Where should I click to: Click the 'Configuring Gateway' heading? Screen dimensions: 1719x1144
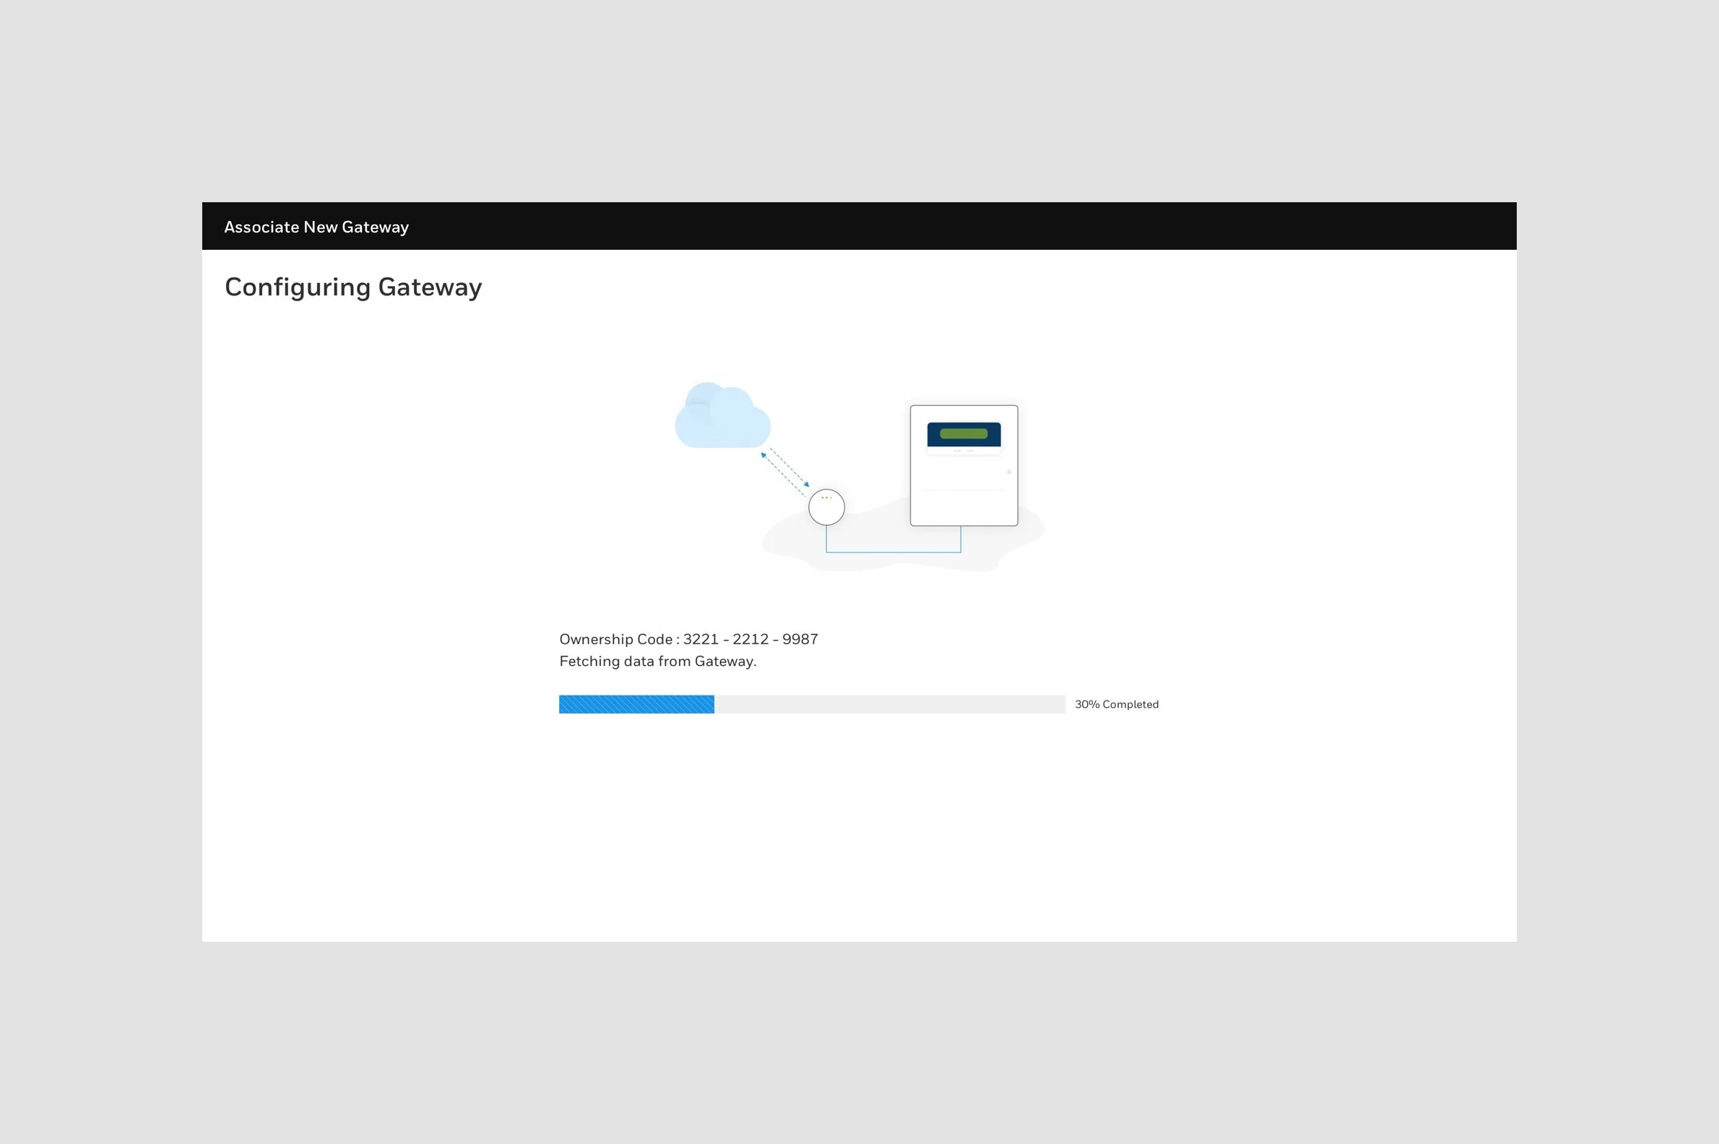(353, 287)
